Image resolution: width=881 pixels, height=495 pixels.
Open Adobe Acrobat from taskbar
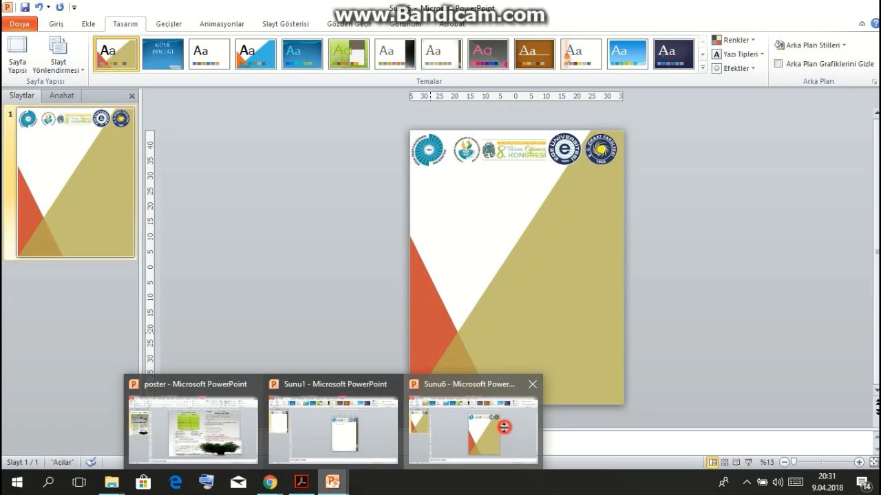(x=301, y=482)
